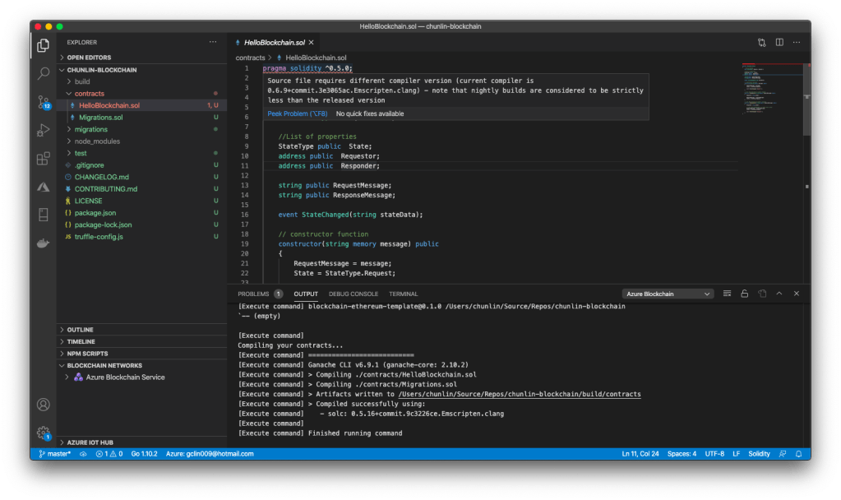Screen dimensions: 841x500
Task: Open the Extensions view
Action: coord(44,159)
